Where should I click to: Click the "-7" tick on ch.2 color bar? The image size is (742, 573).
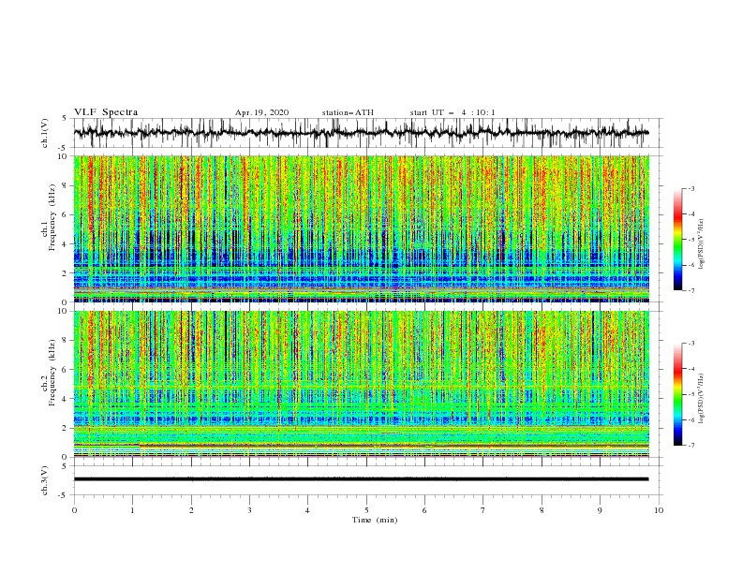tap(690, 446)
